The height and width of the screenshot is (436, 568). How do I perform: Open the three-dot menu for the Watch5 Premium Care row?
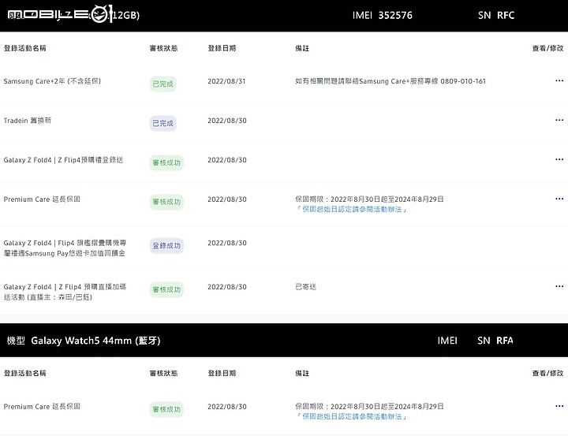coord(559,406)
